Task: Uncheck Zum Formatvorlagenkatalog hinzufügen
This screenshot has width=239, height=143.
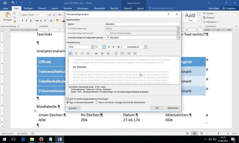Action: point(68,98)
